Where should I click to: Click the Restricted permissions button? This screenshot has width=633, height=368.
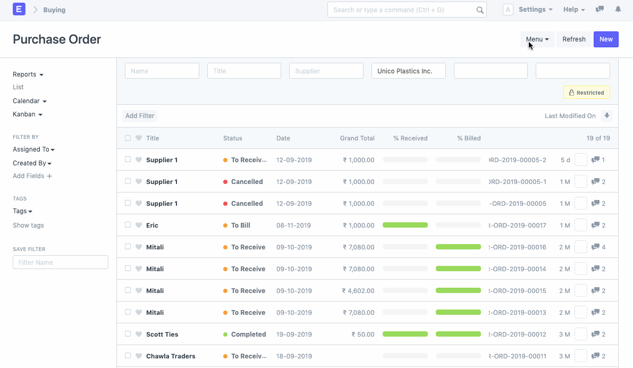(x=586, y=92)
